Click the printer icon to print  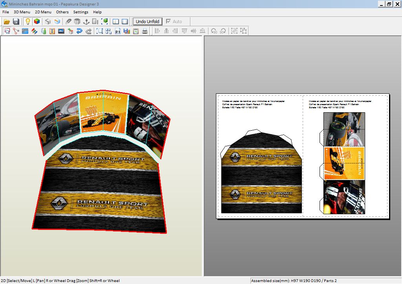coord(145,31)
